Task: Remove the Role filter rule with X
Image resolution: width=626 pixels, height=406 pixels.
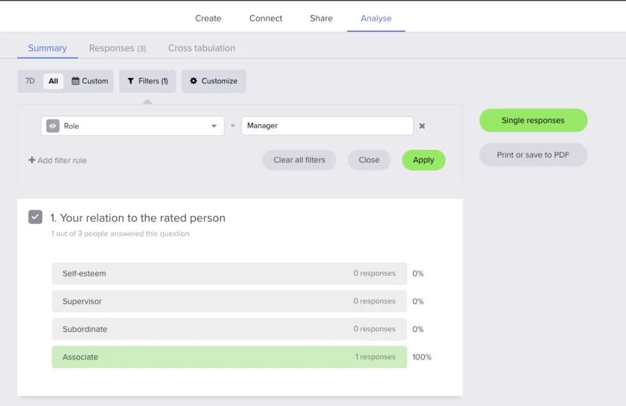Action: point(422,126)
